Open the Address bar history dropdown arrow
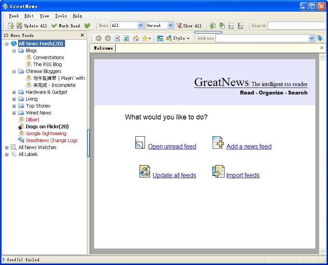 click(x=312, y=38)
